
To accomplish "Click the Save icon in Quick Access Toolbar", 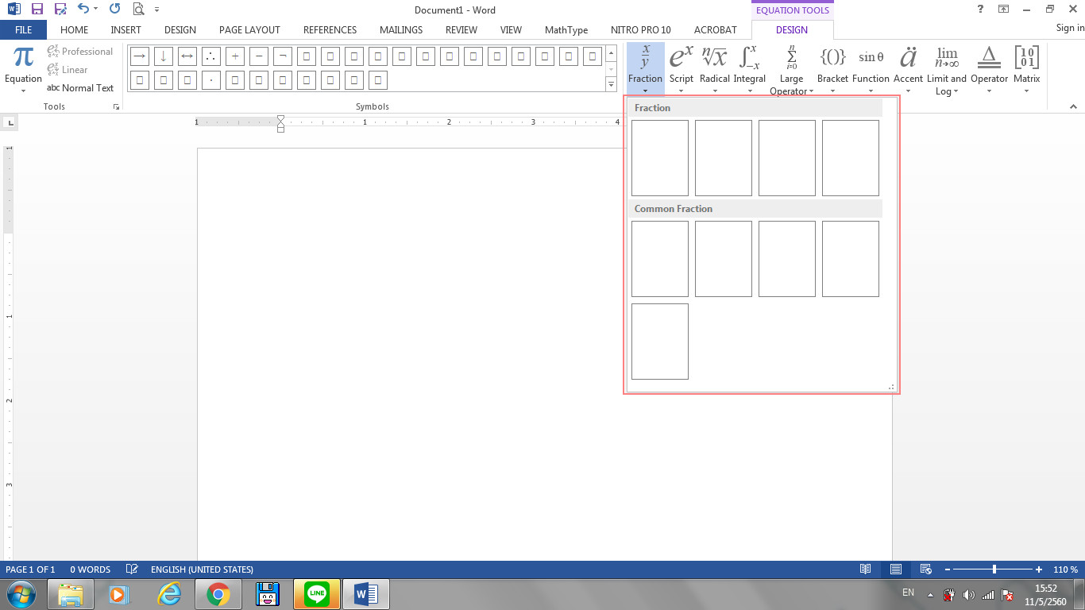I will pos(37,10).
